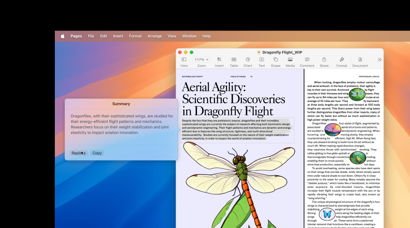Expand toolbar overflow double-chevron
This screenshot has width=410, height=228.
(x=379, y=60)
